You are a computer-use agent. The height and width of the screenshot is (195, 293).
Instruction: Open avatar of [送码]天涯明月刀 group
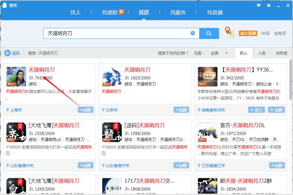(112, 132)
